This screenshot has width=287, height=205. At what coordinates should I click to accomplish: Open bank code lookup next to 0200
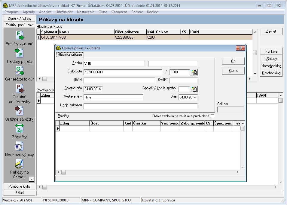coord(194,72)
